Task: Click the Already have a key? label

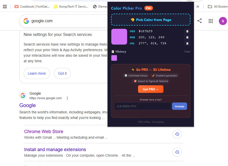Action: click(151, 99)
